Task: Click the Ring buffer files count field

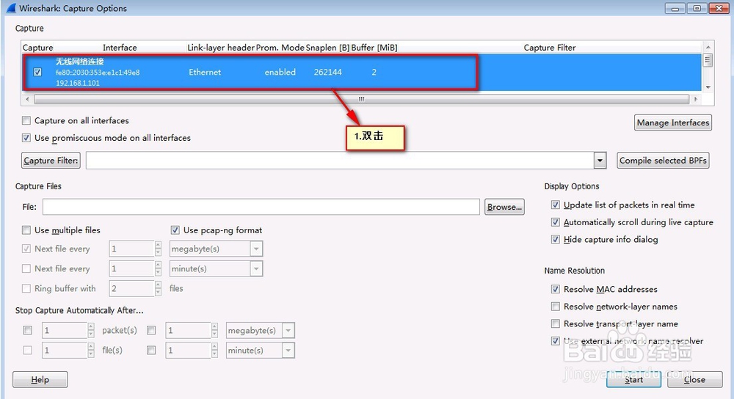Action: click(131, 288)
